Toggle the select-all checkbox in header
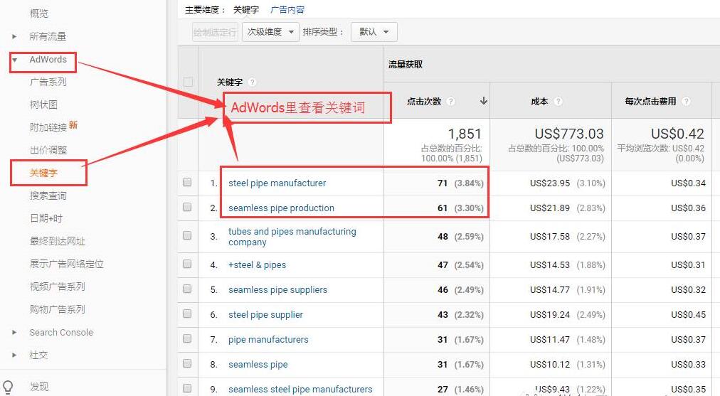The height and width of the screenshot is (396, 720). 188,82
